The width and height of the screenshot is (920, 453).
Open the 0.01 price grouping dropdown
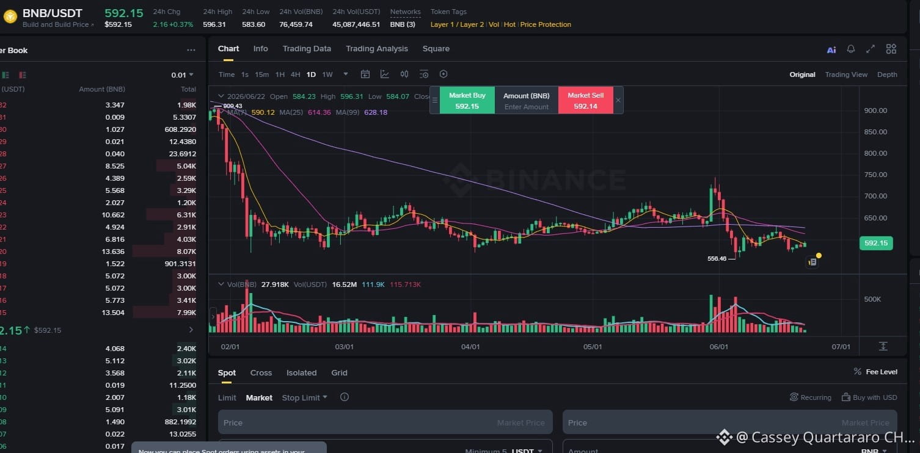(x=182, y=75)
